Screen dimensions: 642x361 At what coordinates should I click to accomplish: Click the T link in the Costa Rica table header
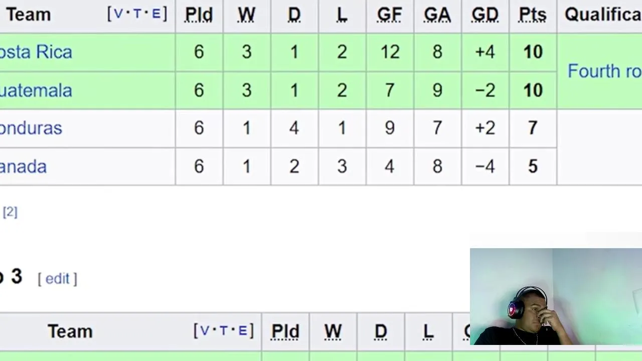coord(137,14)
